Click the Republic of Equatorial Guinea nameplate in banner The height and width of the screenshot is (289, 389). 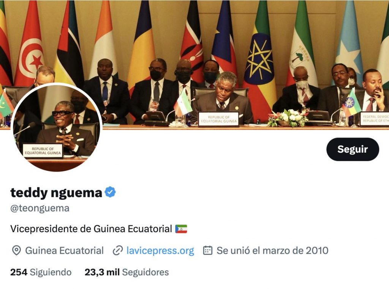point(218,119)
